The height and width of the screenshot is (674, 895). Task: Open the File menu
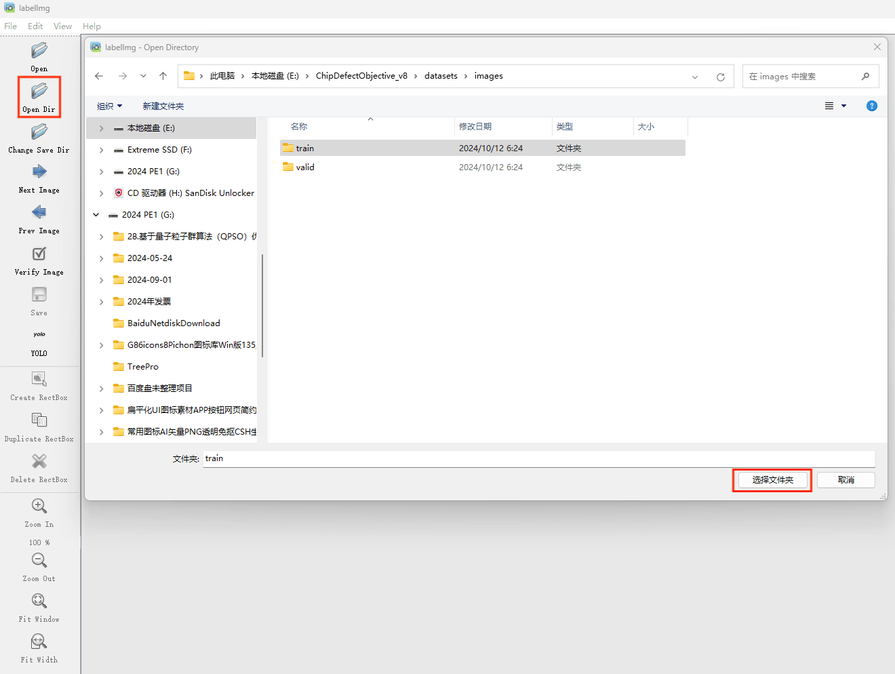10,26
